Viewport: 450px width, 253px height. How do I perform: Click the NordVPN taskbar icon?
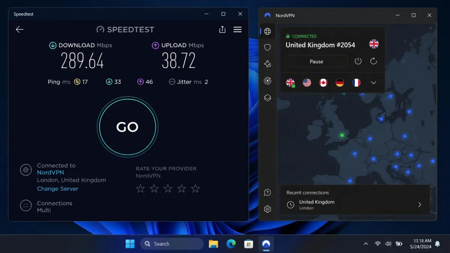click(266, 244)
